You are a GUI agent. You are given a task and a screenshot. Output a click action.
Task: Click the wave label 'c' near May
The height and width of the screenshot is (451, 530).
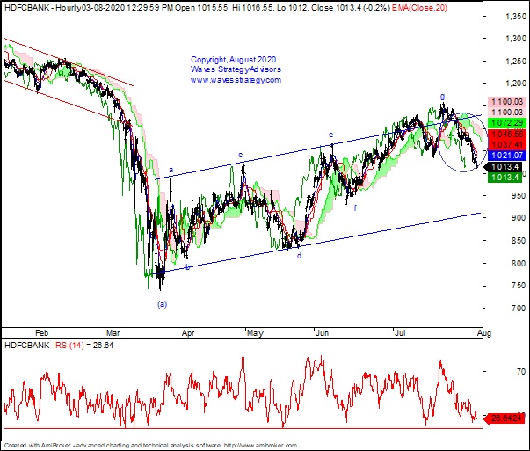[241, 155]
